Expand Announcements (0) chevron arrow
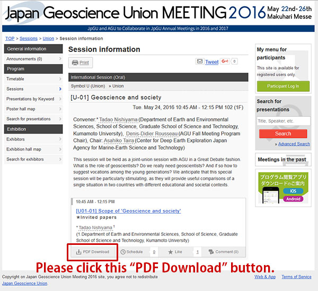 coord(60,59)
